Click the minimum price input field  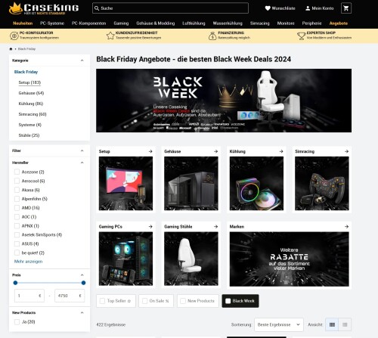coord(29,296)
